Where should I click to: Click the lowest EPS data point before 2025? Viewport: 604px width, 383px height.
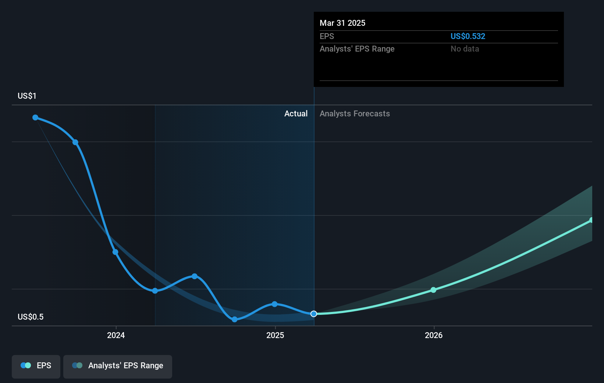[x=235, y=319]
